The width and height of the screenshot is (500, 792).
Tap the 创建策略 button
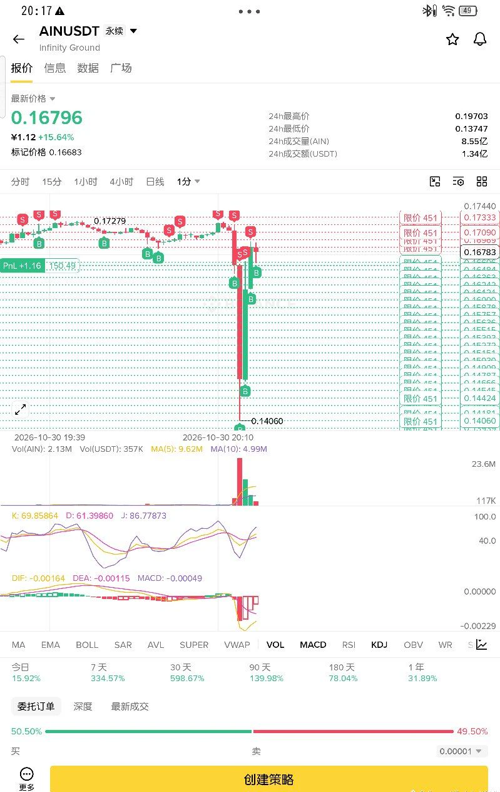tap(269, 780)
